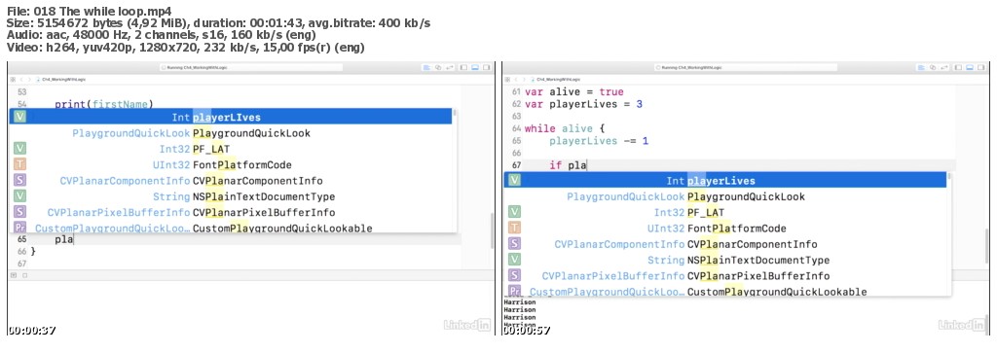Go forward with right window's navigation arrow
The image size is (997, 353).
tap(525, 80)
